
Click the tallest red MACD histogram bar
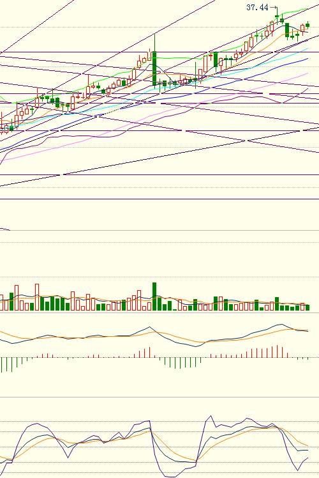(x=277, y=351)
